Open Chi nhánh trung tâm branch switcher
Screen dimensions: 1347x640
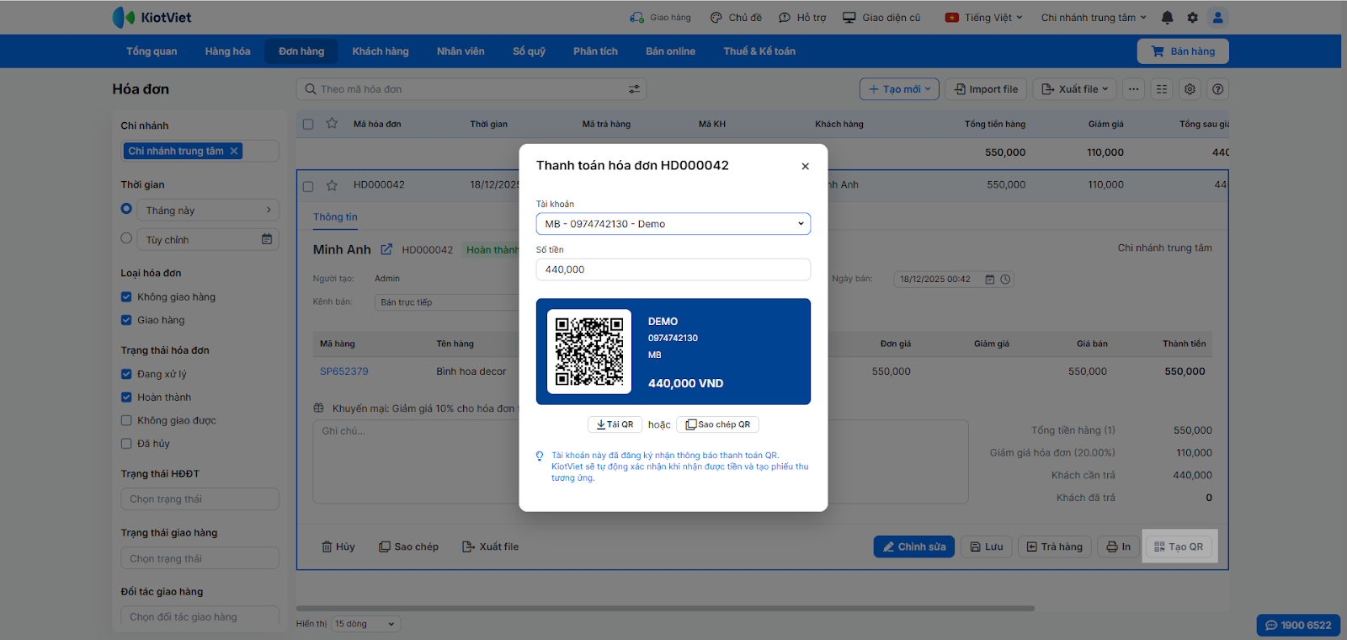pos(1094,17)
